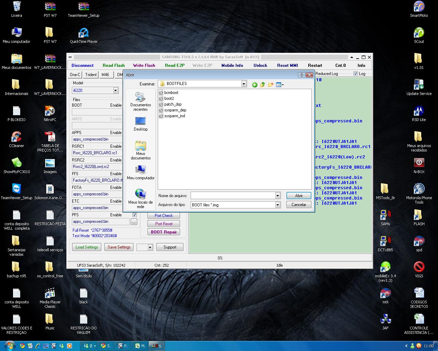Image resolution: width=438 pixels, height=351 pixels.
Task: Click Read Flash in the top menu
Action: pos(114,65)
